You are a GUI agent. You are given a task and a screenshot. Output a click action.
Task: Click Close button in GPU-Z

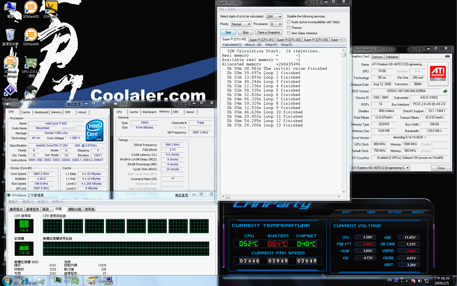pyautogui.click(x=441, y=168)
